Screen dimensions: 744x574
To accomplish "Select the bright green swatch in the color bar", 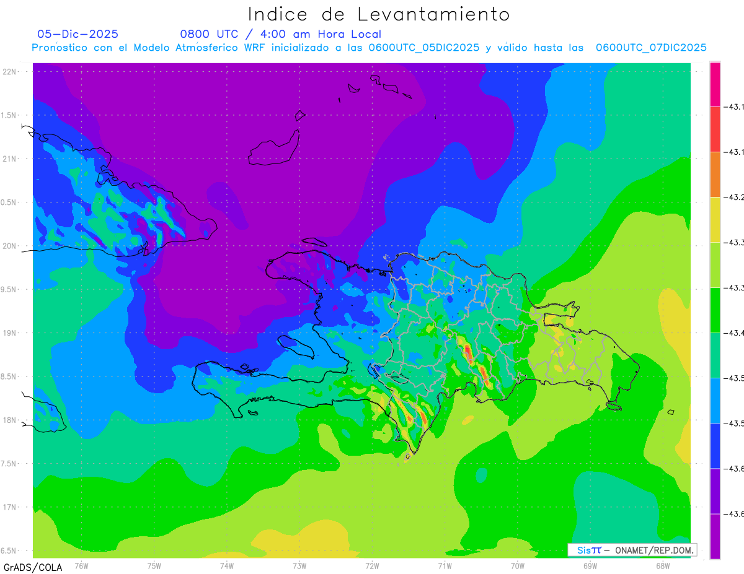I will [715, 310].
